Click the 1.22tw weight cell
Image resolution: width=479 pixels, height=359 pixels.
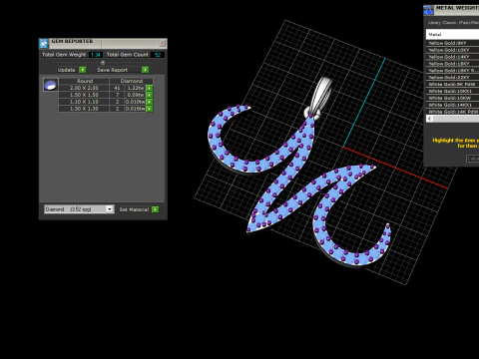[136, 88]
